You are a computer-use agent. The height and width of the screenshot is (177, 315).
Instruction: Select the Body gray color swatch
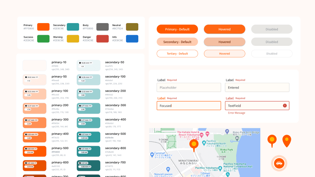103,27
